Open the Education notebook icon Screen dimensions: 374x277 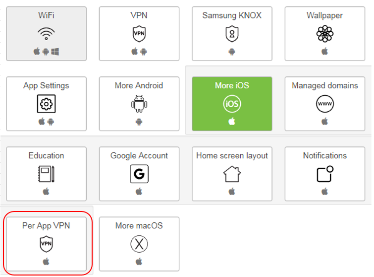coord(46,174)
